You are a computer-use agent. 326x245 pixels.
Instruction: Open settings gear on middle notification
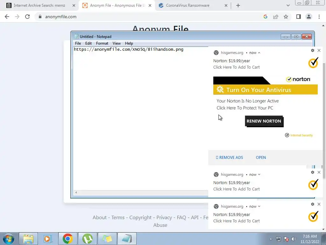coord(313,172)
